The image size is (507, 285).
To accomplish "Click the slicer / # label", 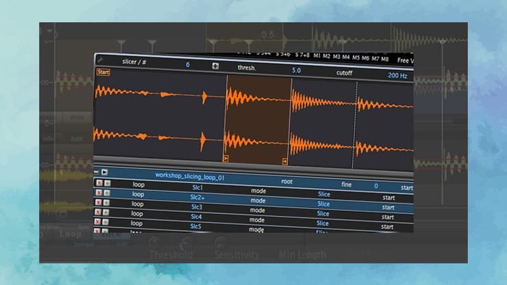I will 135,62.
